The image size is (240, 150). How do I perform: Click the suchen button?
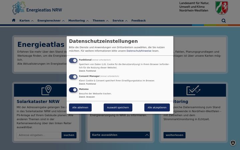pyautogui.click(x=69, y=135)
